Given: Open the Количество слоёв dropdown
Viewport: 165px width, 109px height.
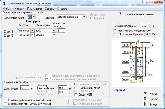Looking at the screenshot, I should 33,17.
